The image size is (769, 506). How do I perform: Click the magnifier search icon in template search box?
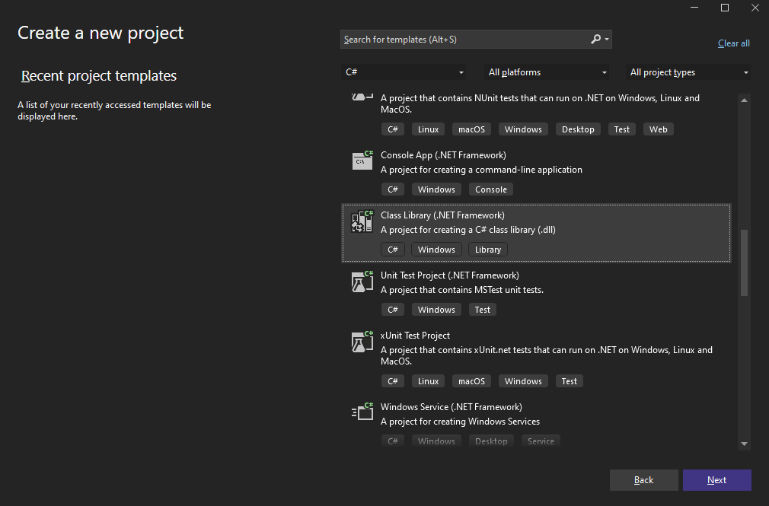pyautogui.click(x=595, y=40)
